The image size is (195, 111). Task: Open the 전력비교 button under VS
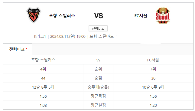(x=98, y=28)
